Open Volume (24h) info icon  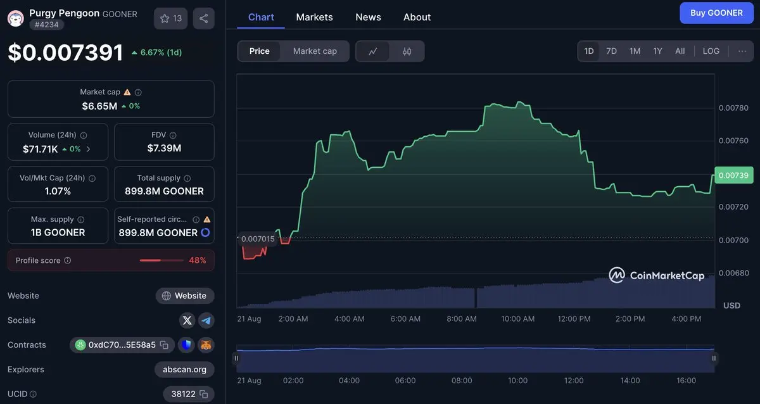coord(84,135)
